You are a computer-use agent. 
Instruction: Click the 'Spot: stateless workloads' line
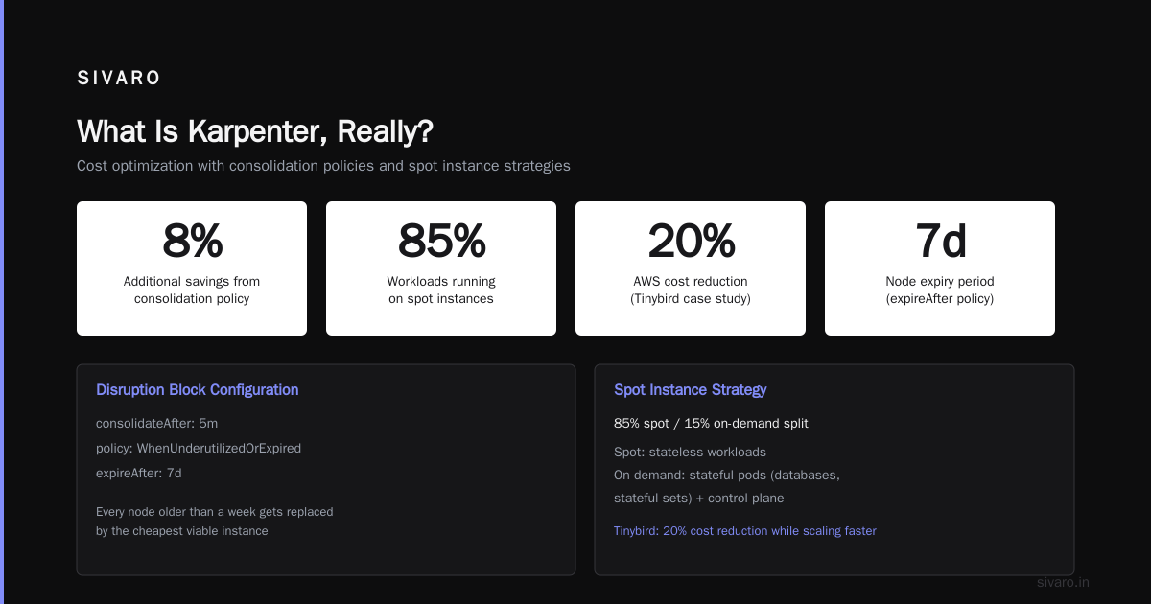(x=691, y=452)
